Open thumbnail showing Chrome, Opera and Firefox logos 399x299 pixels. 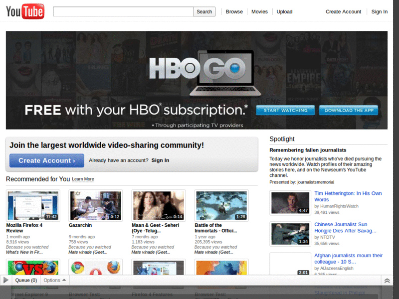pos(95,267)
